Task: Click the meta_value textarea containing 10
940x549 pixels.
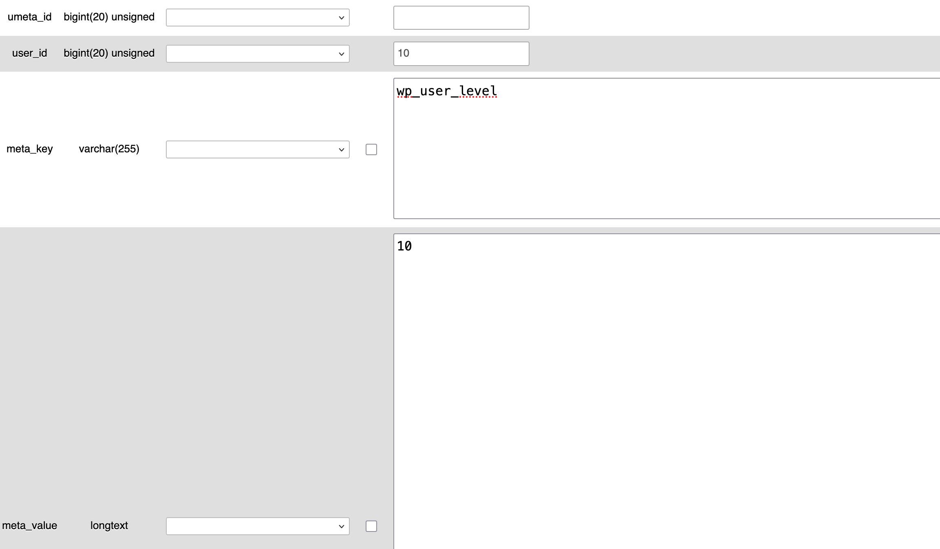Action: (666, 391)
